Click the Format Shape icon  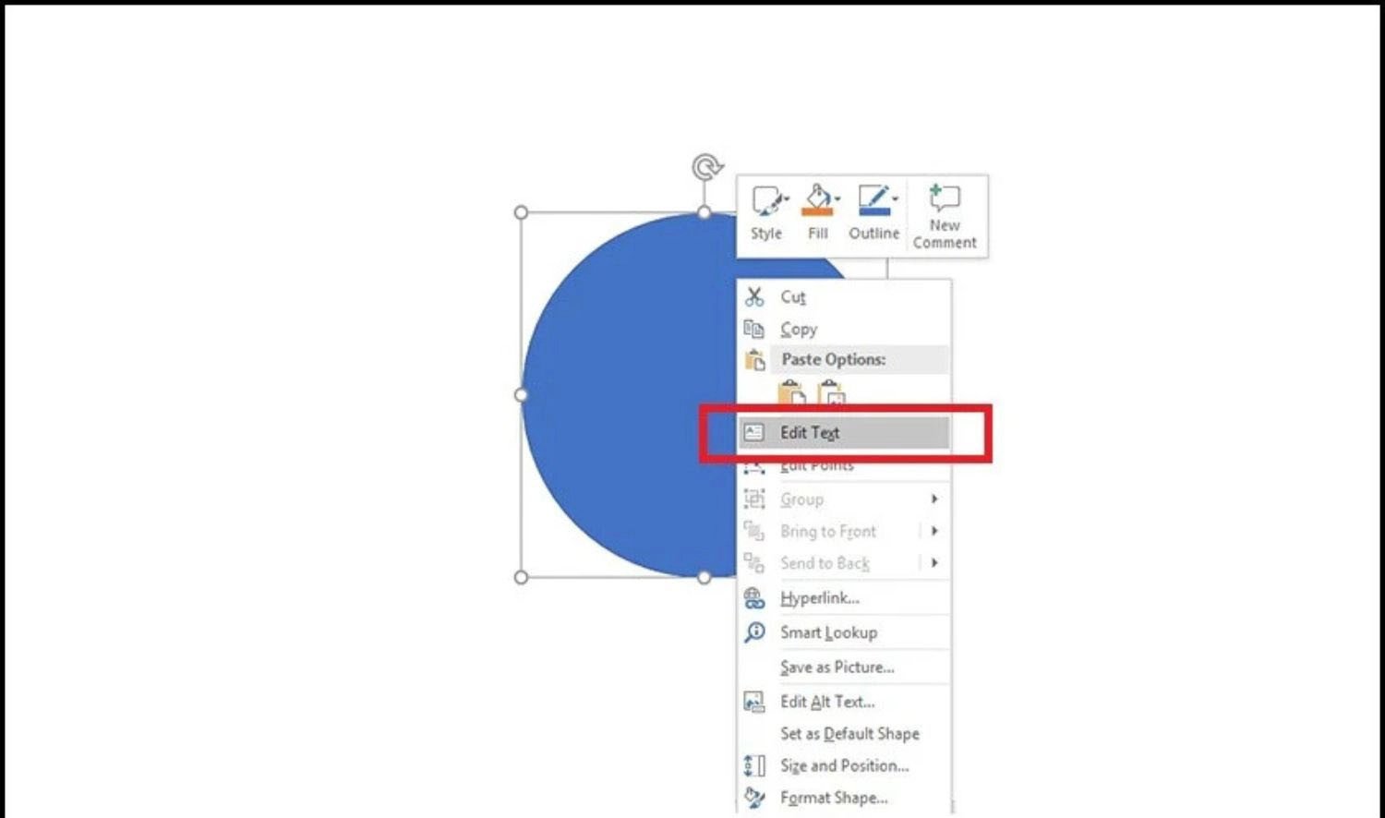pos(754,798)
